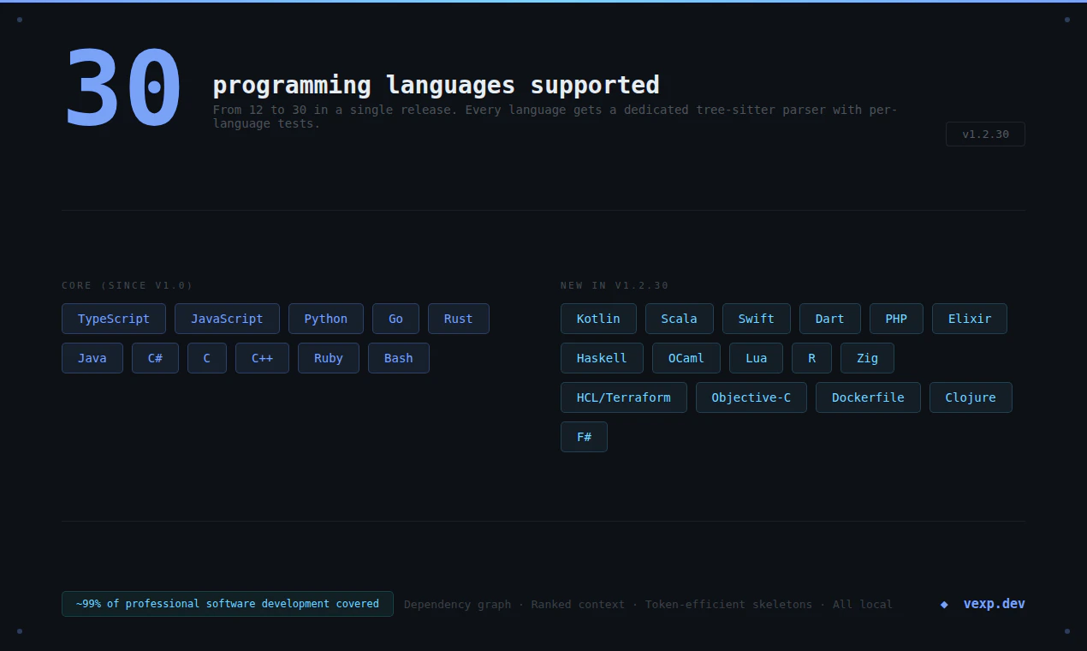Click the Python language tag
The width and height of the screenshot is (1087, 651).
[x=326, y=319]
